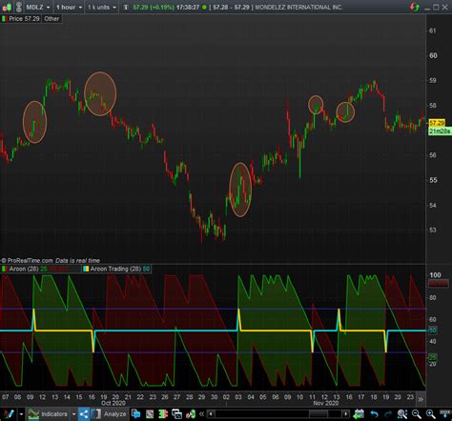Expand the drawing tools dropdown arrow
This screenshot has height=421, width=452.
pos(21,414)
